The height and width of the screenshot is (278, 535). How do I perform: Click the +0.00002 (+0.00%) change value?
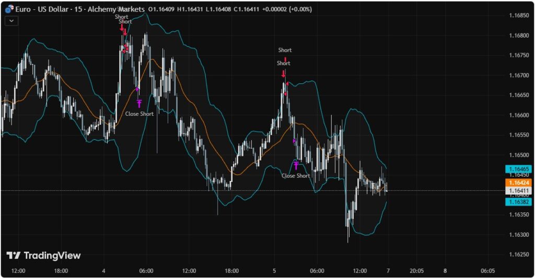[287, 9]
